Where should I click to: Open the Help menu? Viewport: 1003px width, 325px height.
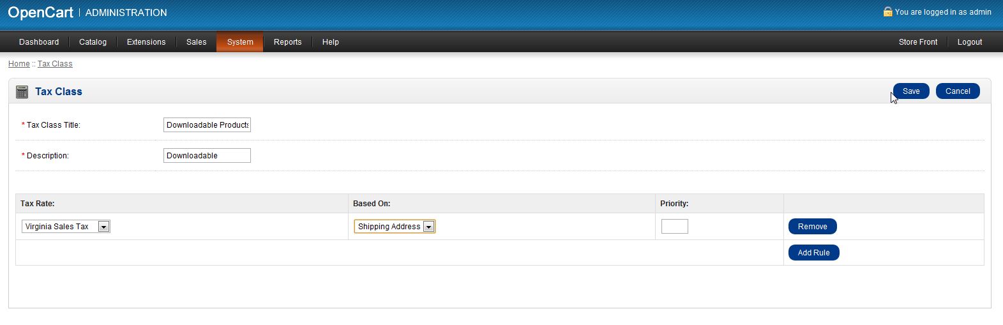330,42
